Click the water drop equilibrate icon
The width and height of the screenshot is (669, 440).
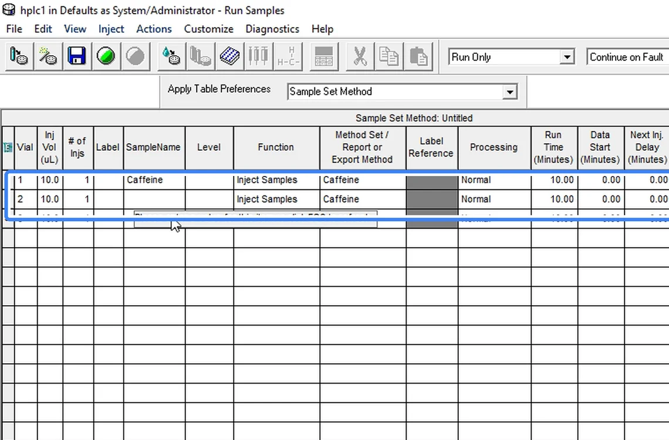tap(171, 56)
